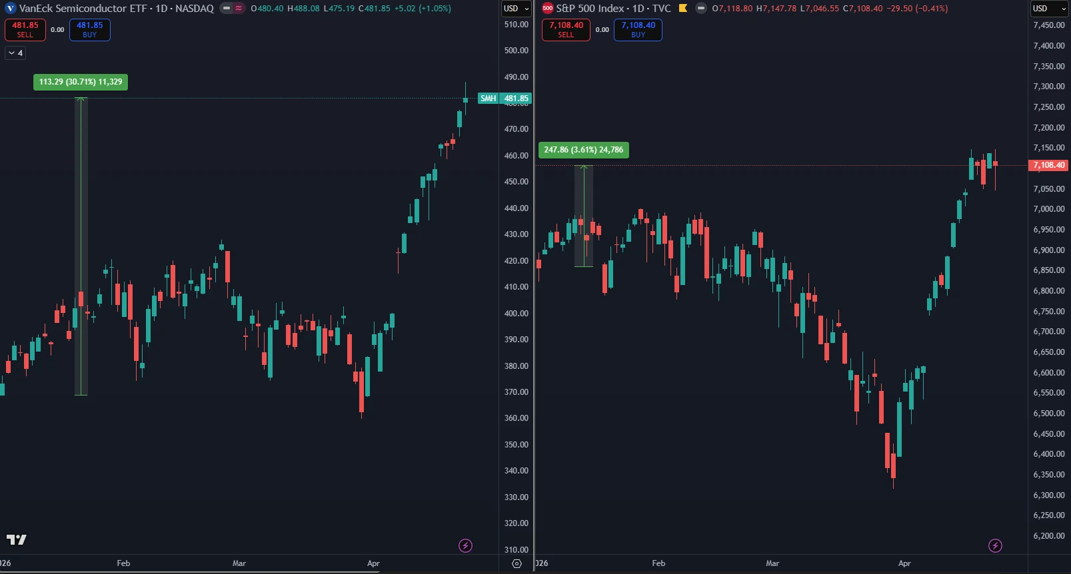Screen dimensions: 1071x574
Task: Toggle the market status pill on SMH chart
Action: click(x=227, y=9)
